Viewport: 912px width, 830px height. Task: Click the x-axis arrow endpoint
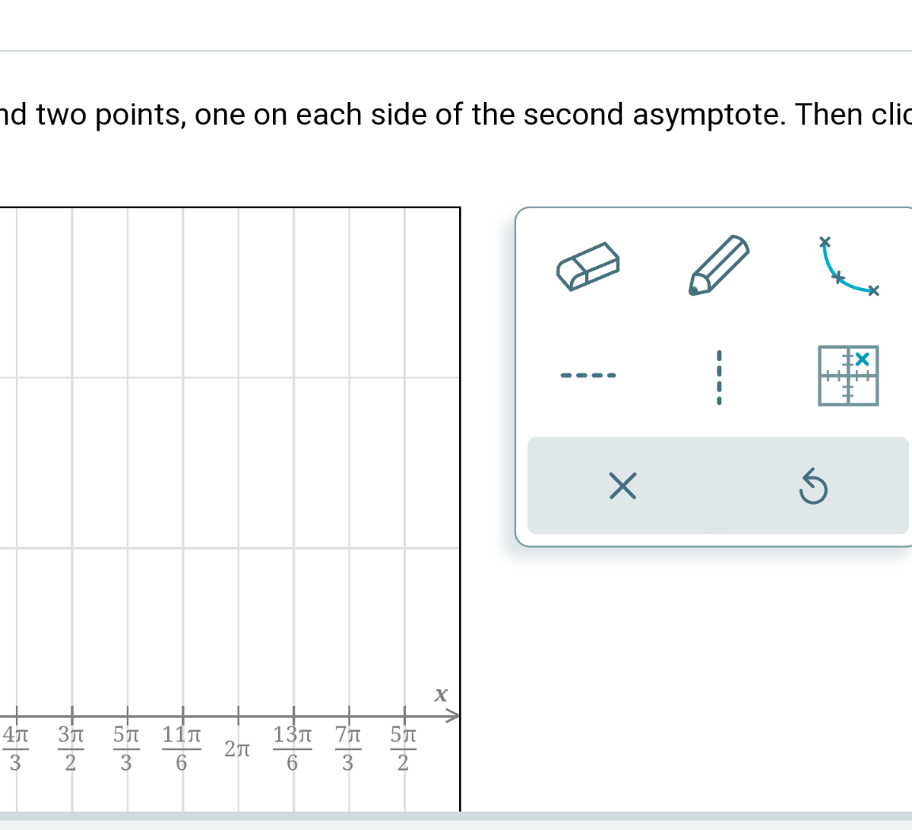(458, 714)
